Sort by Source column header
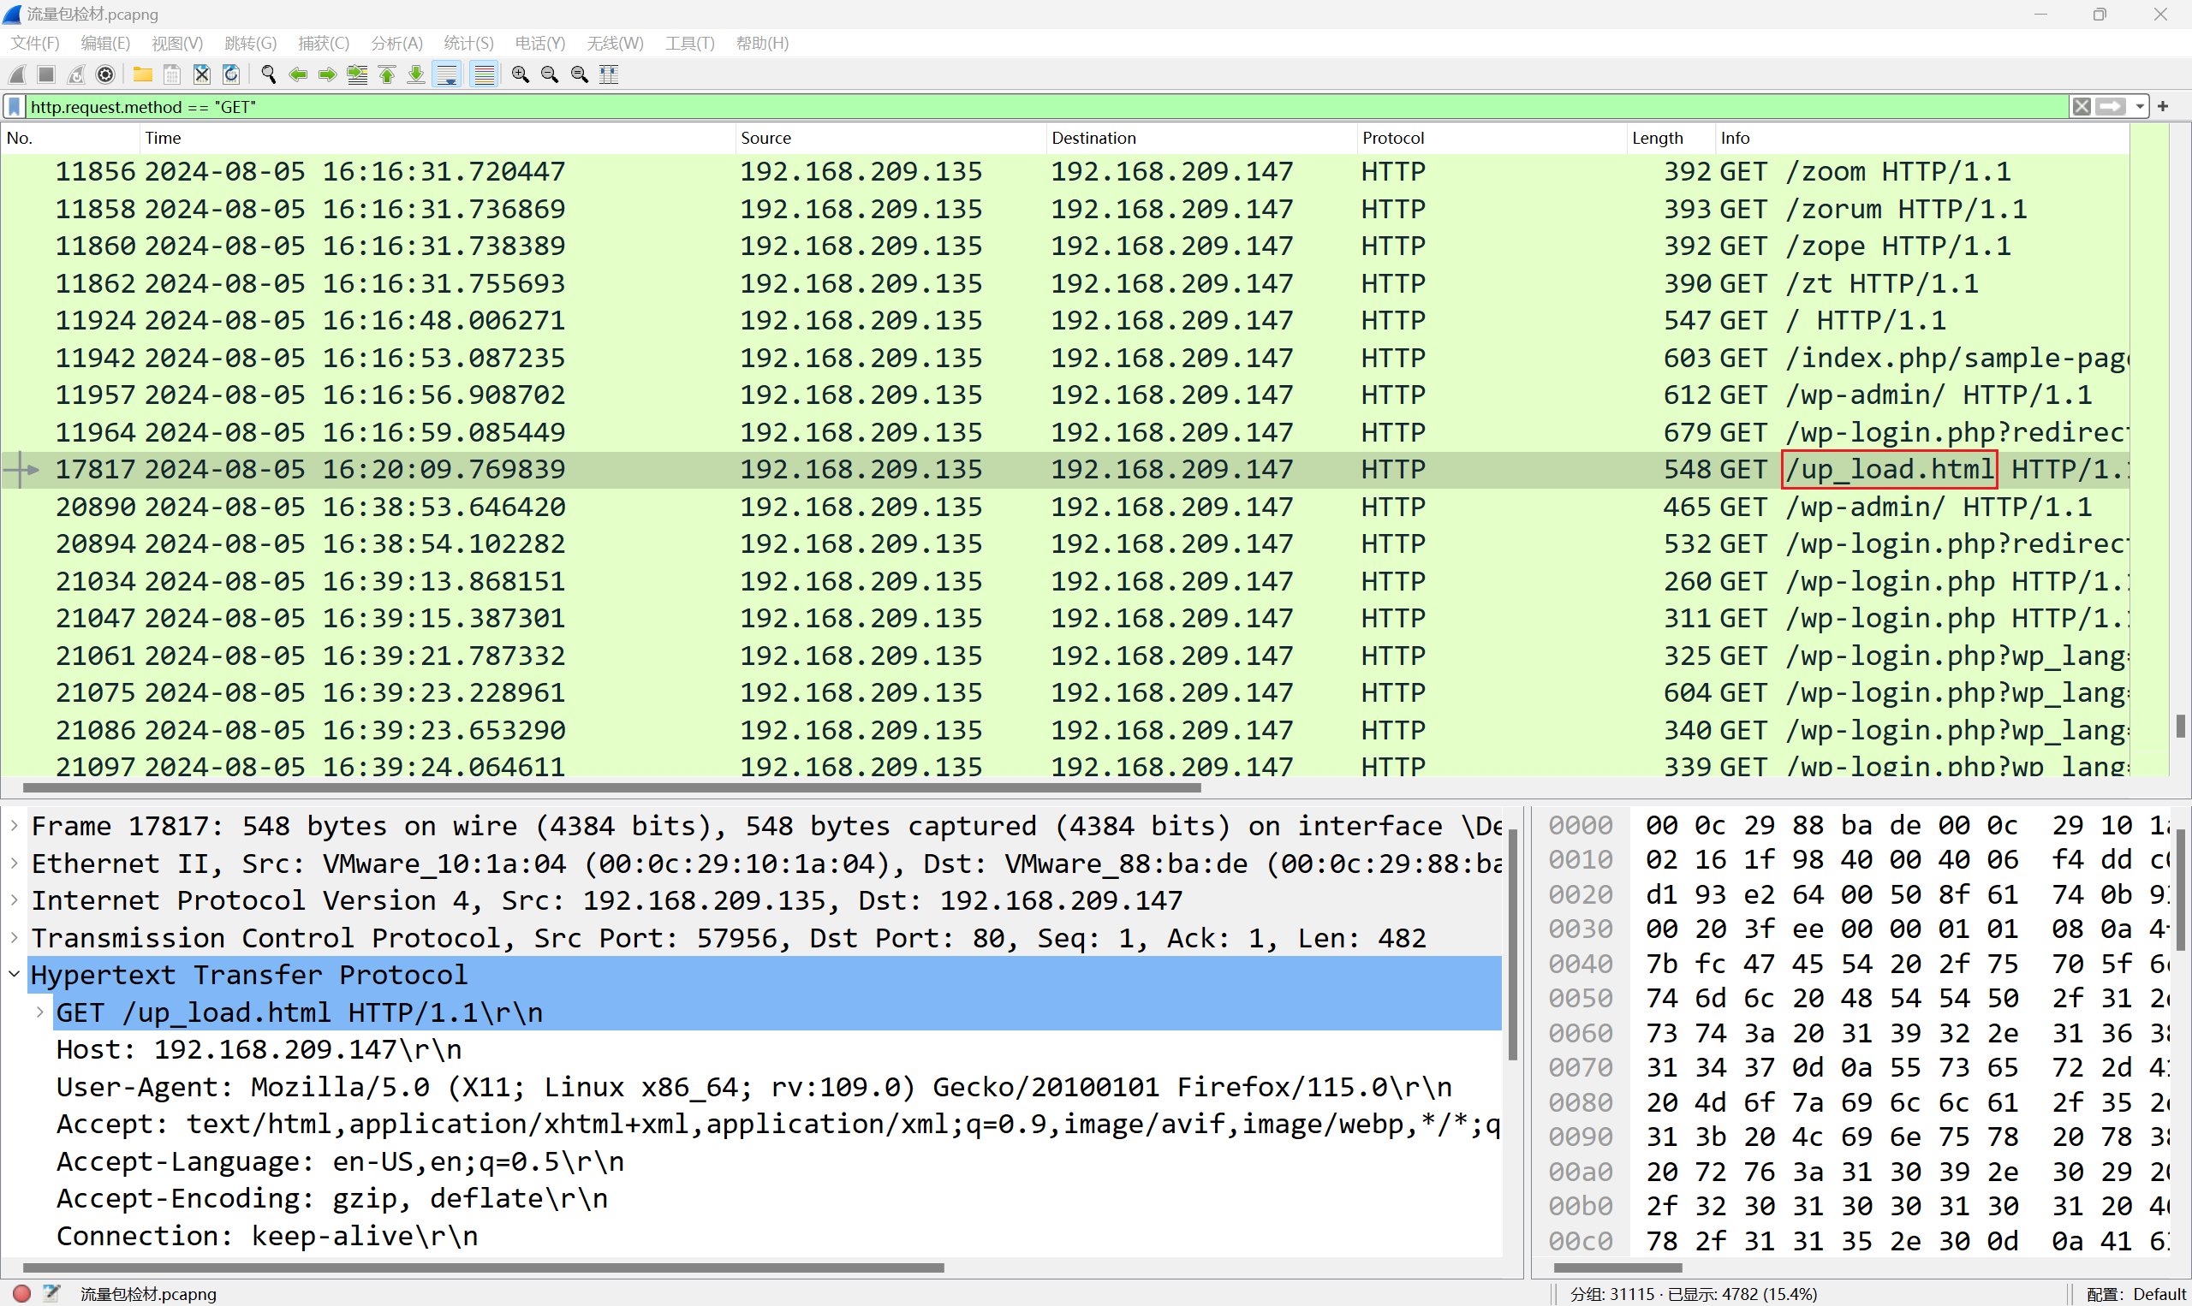This screenshot has height=1306, width=2192. click(890, 138)
